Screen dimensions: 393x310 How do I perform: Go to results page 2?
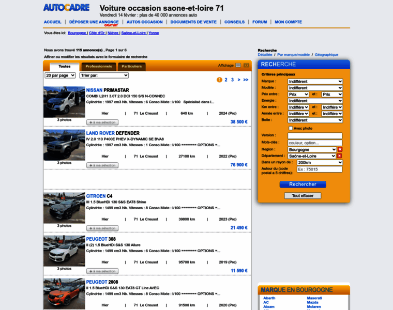click(226, 80)
